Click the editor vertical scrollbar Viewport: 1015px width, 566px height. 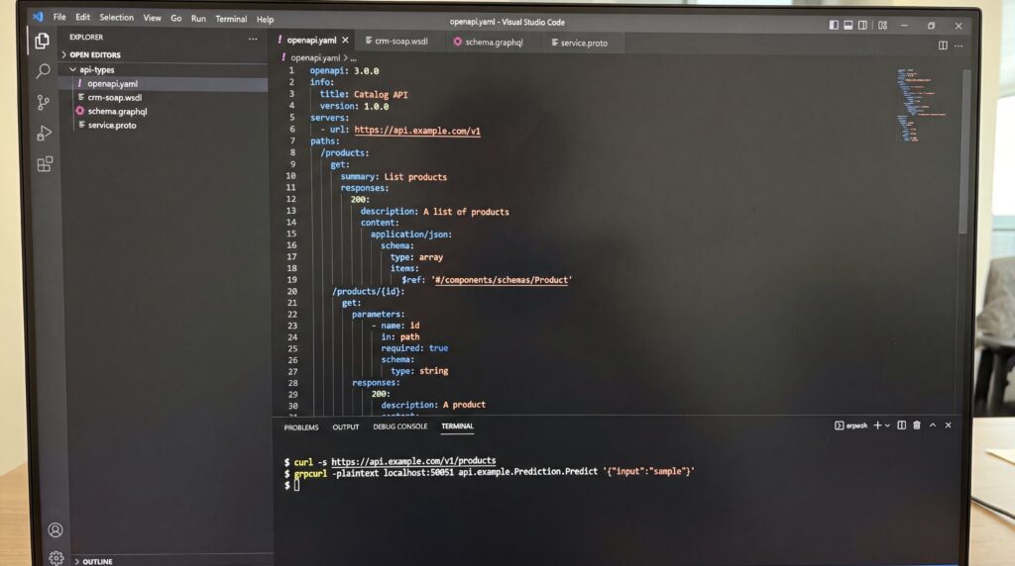pyautogui.click(x=963, y=151)
